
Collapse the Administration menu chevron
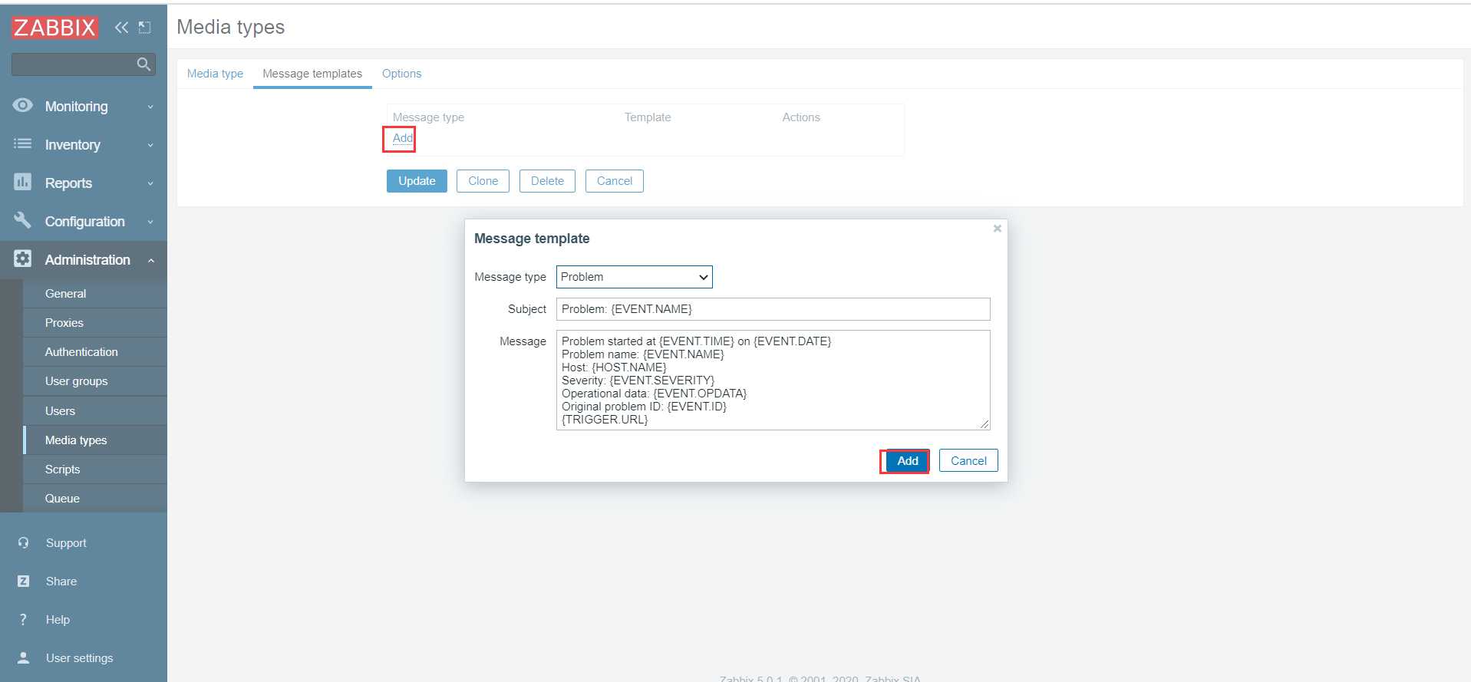[x=150, y=260]
